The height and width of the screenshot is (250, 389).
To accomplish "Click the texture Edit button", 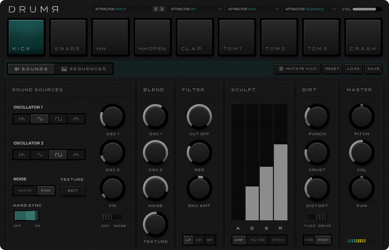I will (x=73, y=191).
